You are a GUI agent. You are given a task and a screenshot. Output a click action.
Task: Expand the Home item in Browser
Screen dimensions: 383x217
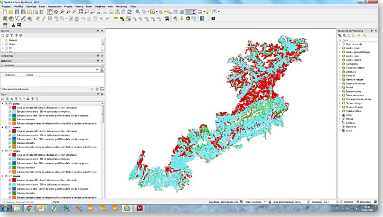[2, 44]
